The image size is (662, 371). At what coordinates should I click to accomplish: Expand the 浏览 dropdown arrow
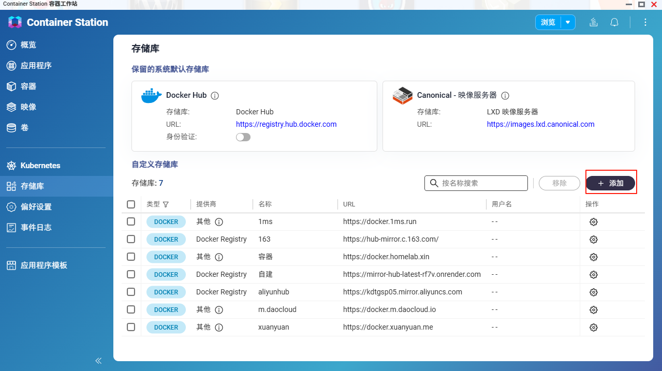(x=568, y=22)
